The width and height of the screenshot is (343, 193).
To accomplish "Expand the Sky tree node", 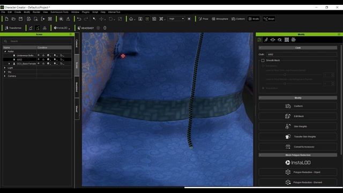I will pos(5,72).
